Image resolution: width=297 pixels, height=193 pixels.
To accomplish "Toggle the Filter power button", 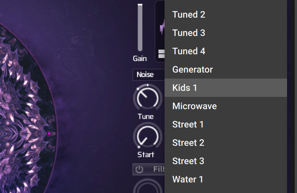I will point(139,169).
